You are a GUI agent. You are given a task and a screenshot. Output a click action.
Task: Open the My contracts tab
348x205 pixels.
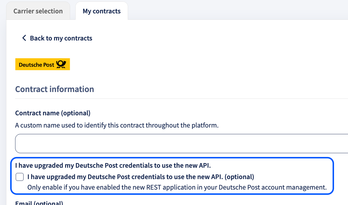[x=102, y=11]
